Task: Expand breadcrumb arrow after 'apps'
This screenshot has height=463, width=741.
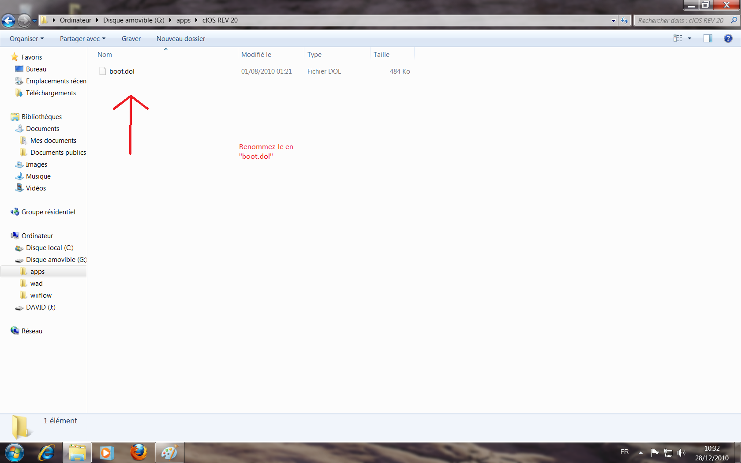Action: click(196, 20)
